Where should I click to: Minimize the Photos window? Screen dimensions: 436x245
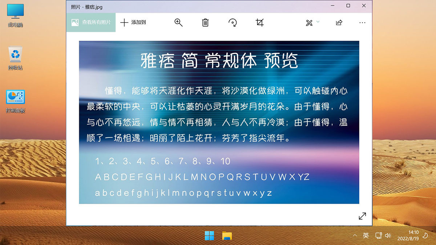coord(332,6)
